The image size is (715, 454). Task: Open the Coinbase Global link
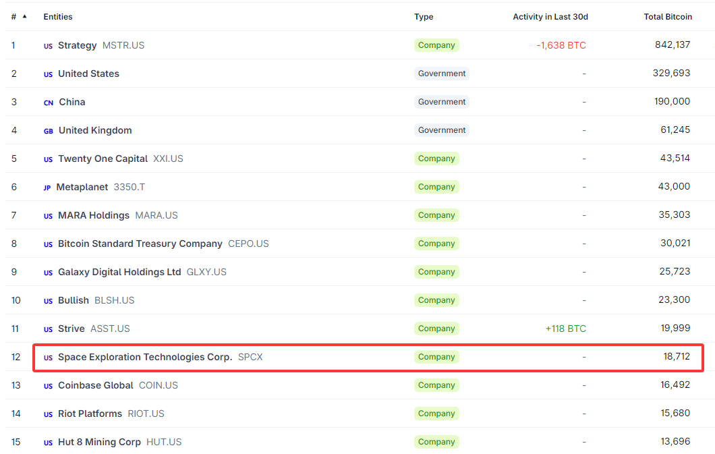tap(95, 385)
